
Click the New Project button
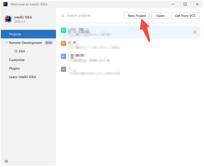pyautogui.click(x=137, y=16)
